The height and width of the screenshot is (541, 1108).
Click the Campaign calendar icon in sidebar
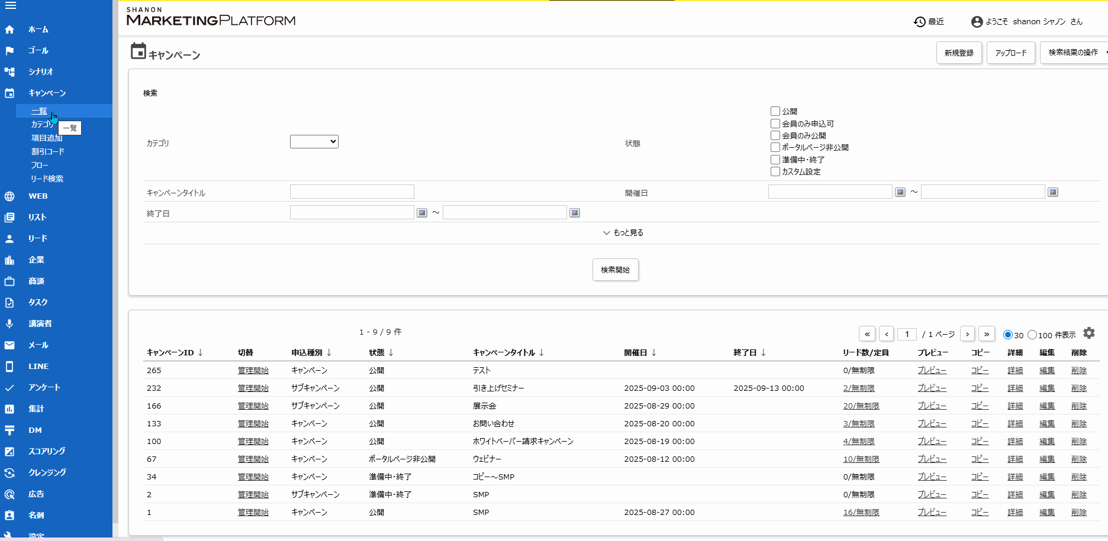click(9, 93)
